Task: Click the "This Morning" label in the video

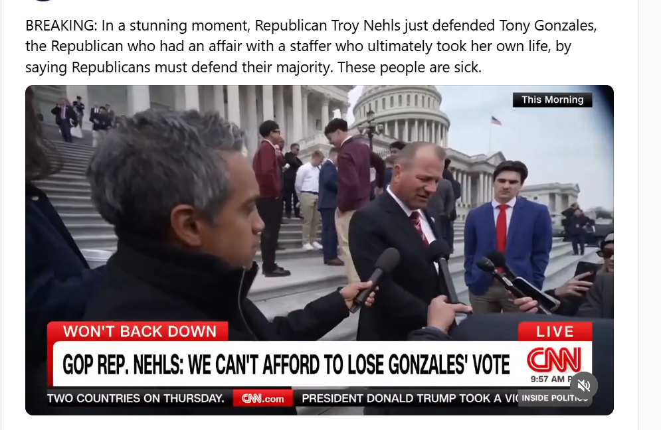Action: [x=552, y=100]
